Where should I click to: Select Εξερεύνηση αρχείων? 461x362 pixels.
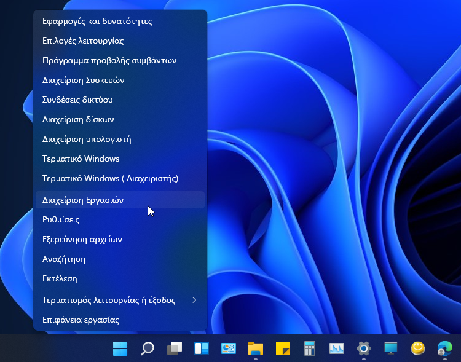(x=120, y=239)
